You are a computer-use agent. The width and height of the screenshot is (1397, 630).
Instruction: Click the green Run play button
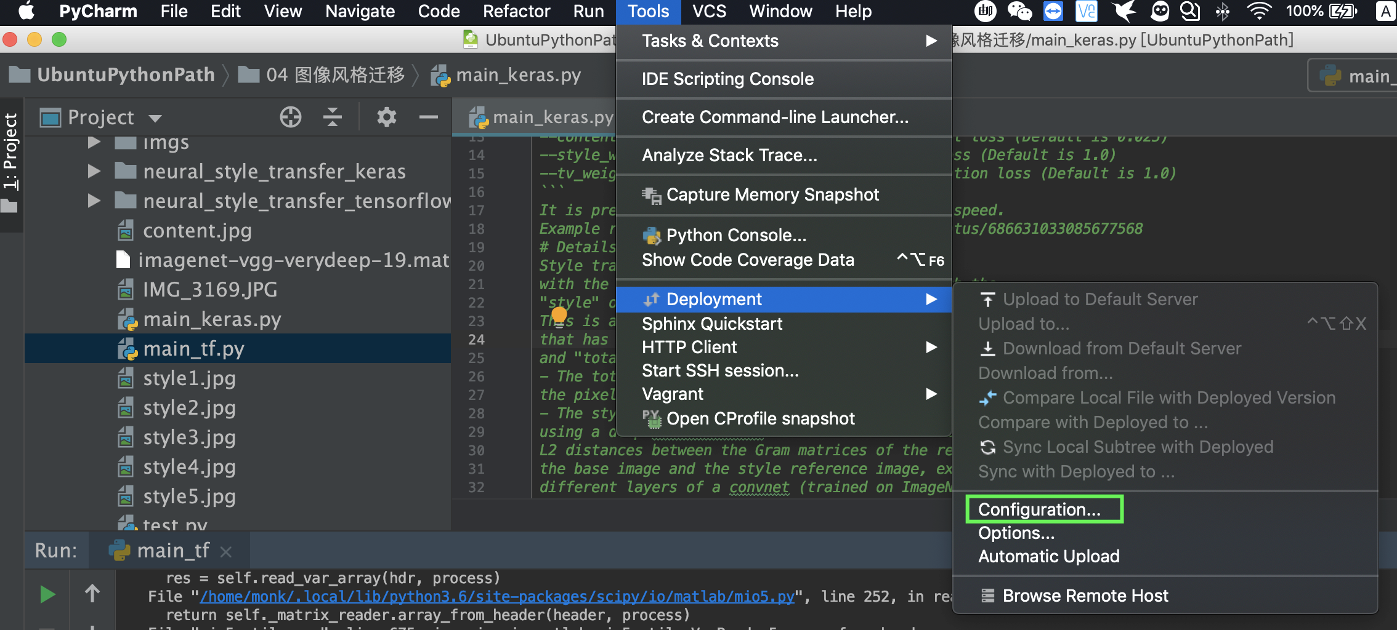47,594
